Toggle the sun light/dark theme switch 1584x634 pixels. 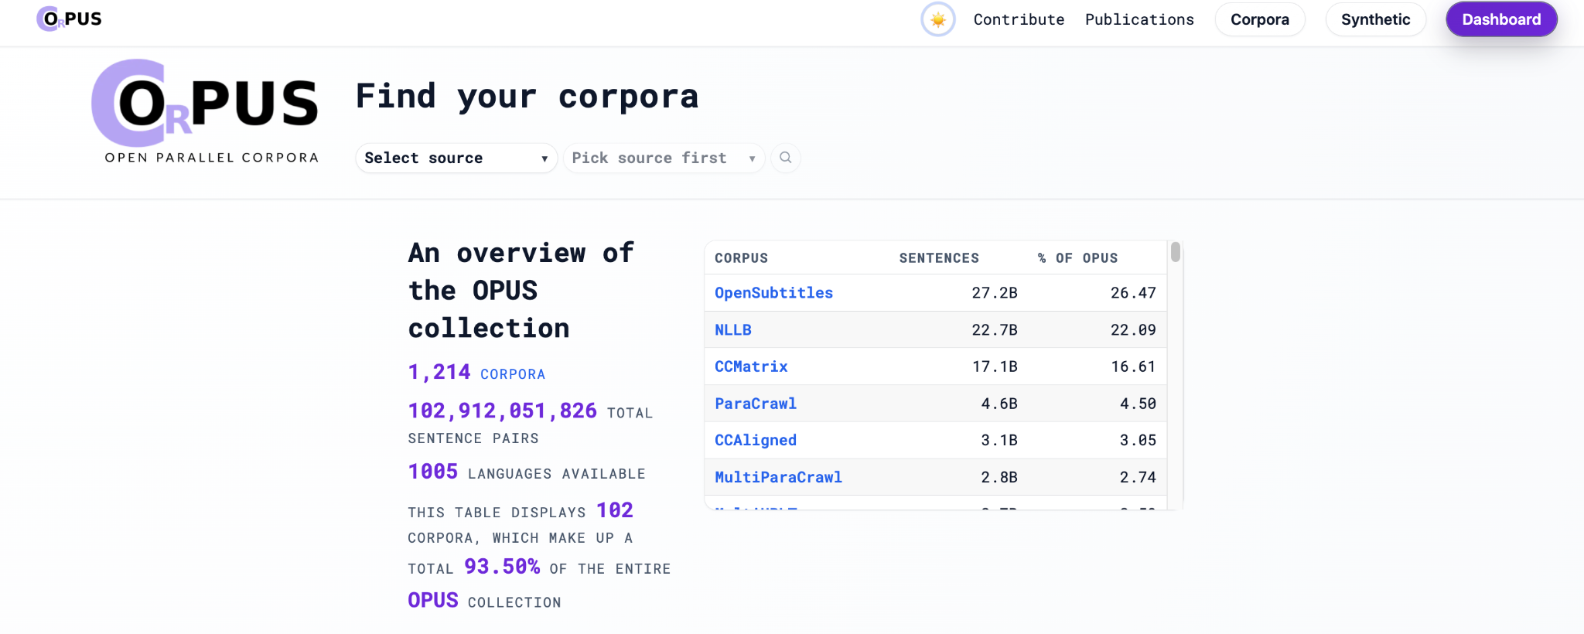pos(937,19)
